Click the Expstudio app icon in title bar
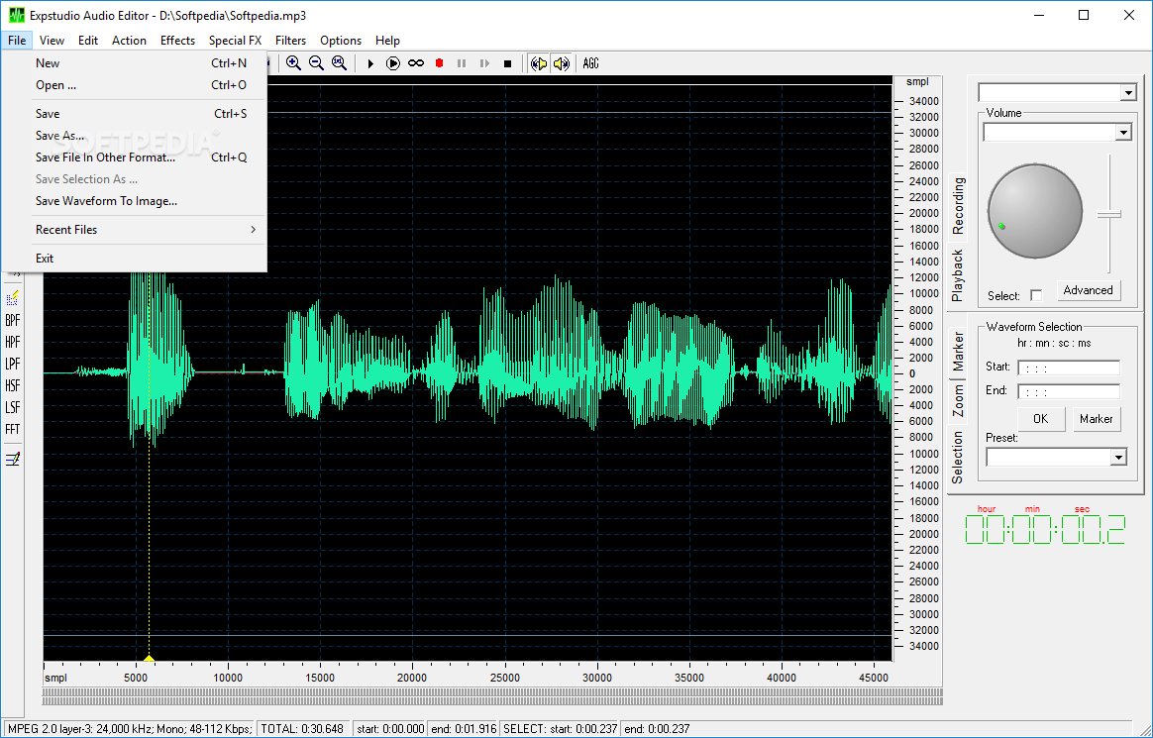This screenshot has height=738, width=1153. 16,16
